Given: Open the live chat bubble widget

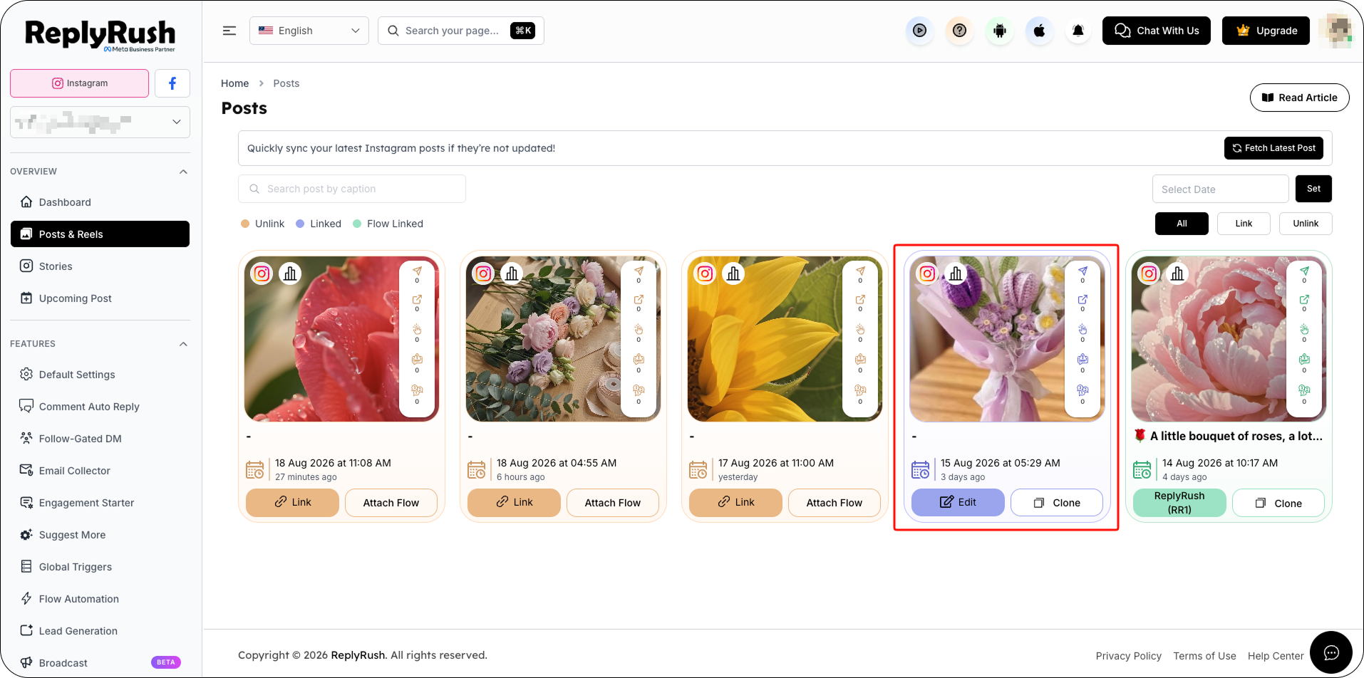Looking at the screenshot, I should [x=1331, y=652].
